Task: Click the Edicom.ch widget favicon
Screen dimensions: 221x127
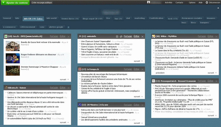Action: pos(6,88)
